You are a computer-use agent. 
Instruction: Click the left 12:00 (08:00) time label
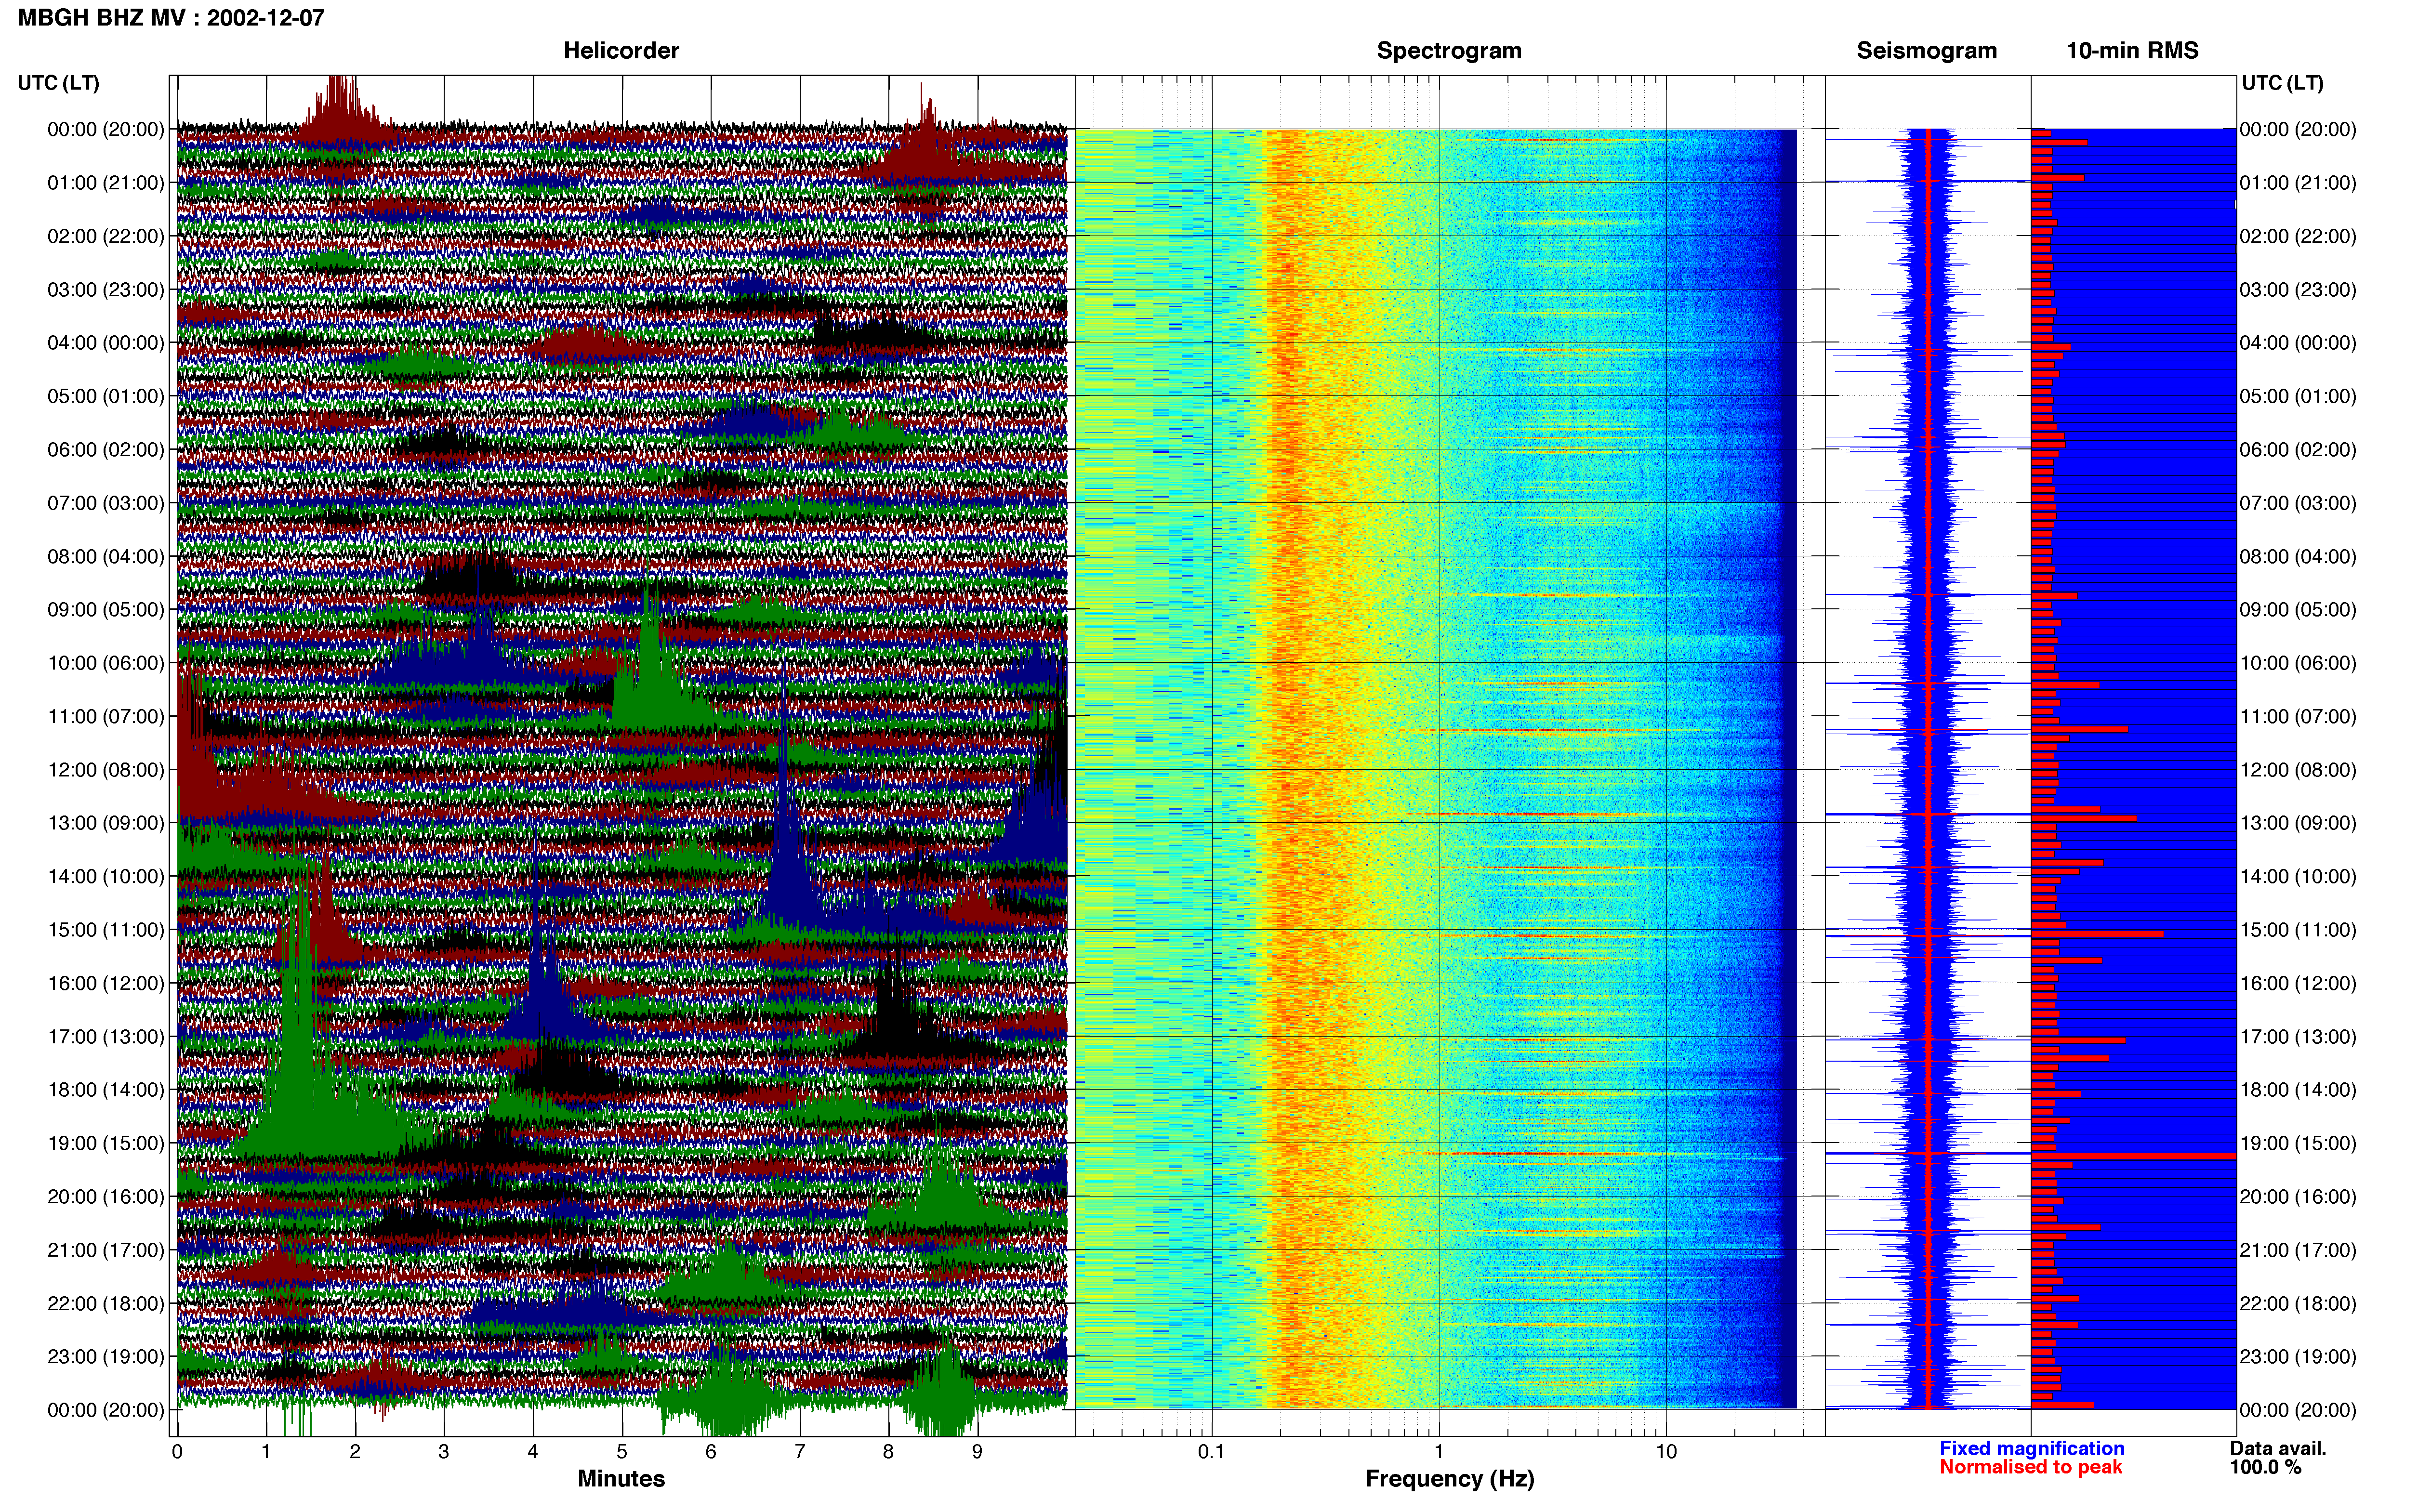coord(105,770)
